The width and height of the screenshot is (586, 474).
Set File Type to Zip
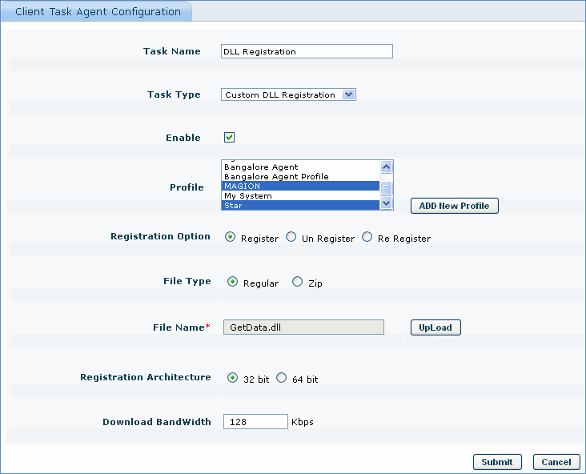pyautogui.click(x=298, y=283)
